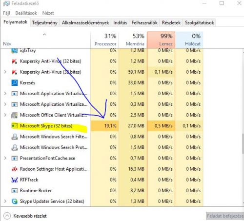This screenshot has height=221, width=244.
Task: Switch to the Részletek tab
Action: (x=171, y=23)
